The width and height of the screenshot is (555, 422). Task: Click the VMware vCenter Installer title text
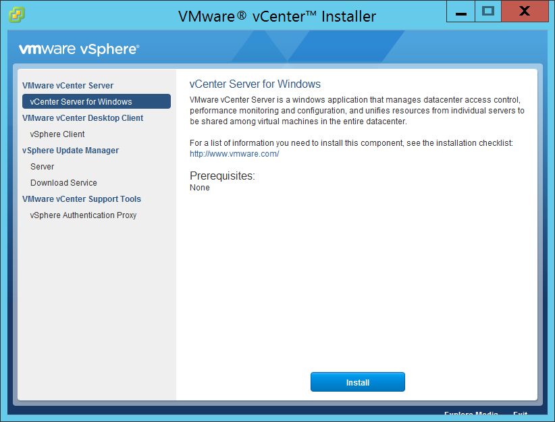pyautogui.click(x=277, y=16)
